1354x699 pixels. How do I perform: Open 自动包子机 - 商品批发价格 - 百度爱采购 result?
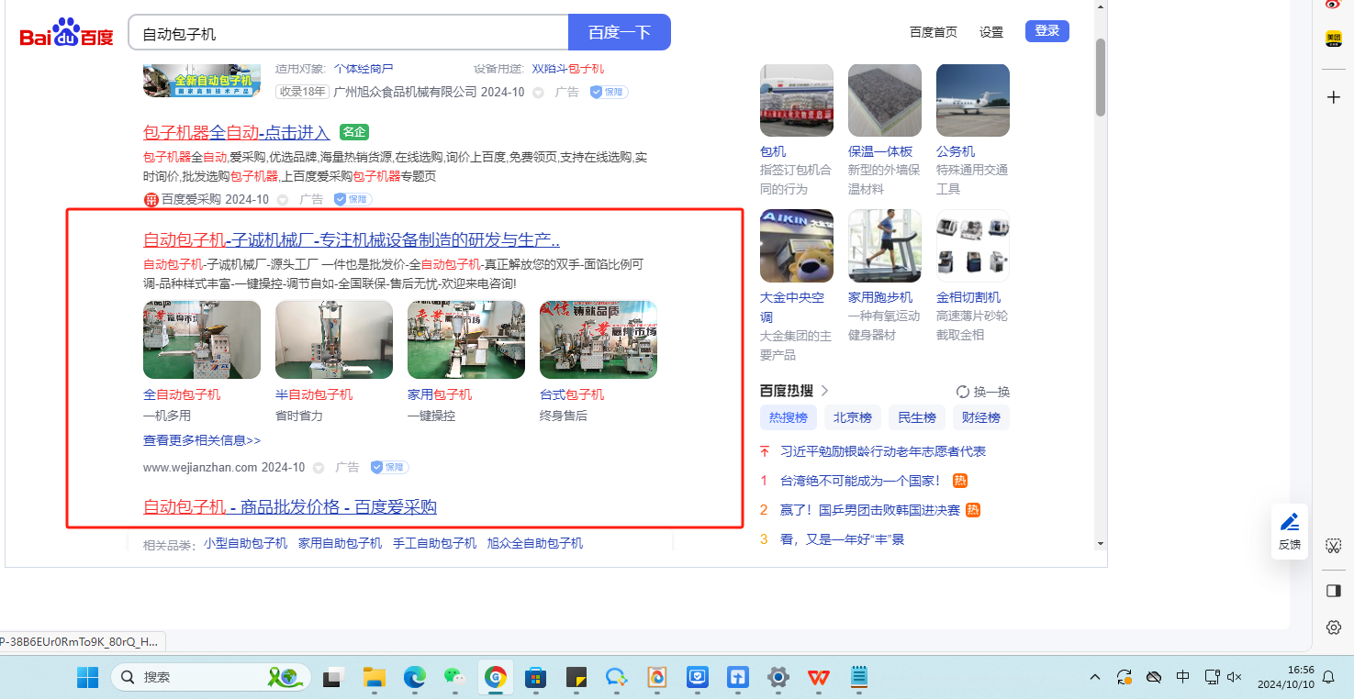click(290, 506)
